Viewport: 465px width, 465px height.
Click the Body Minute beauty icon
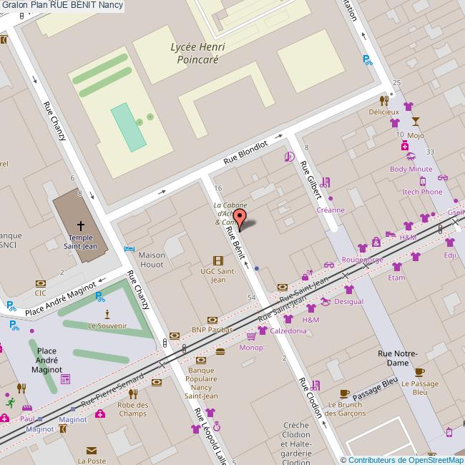(411, 157)
